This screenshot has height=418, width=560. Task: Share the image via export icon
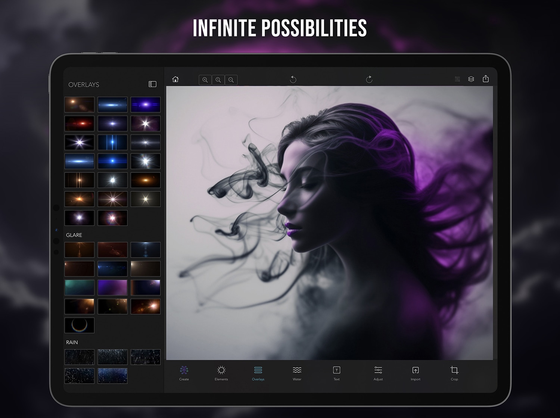tap(486, 79)
